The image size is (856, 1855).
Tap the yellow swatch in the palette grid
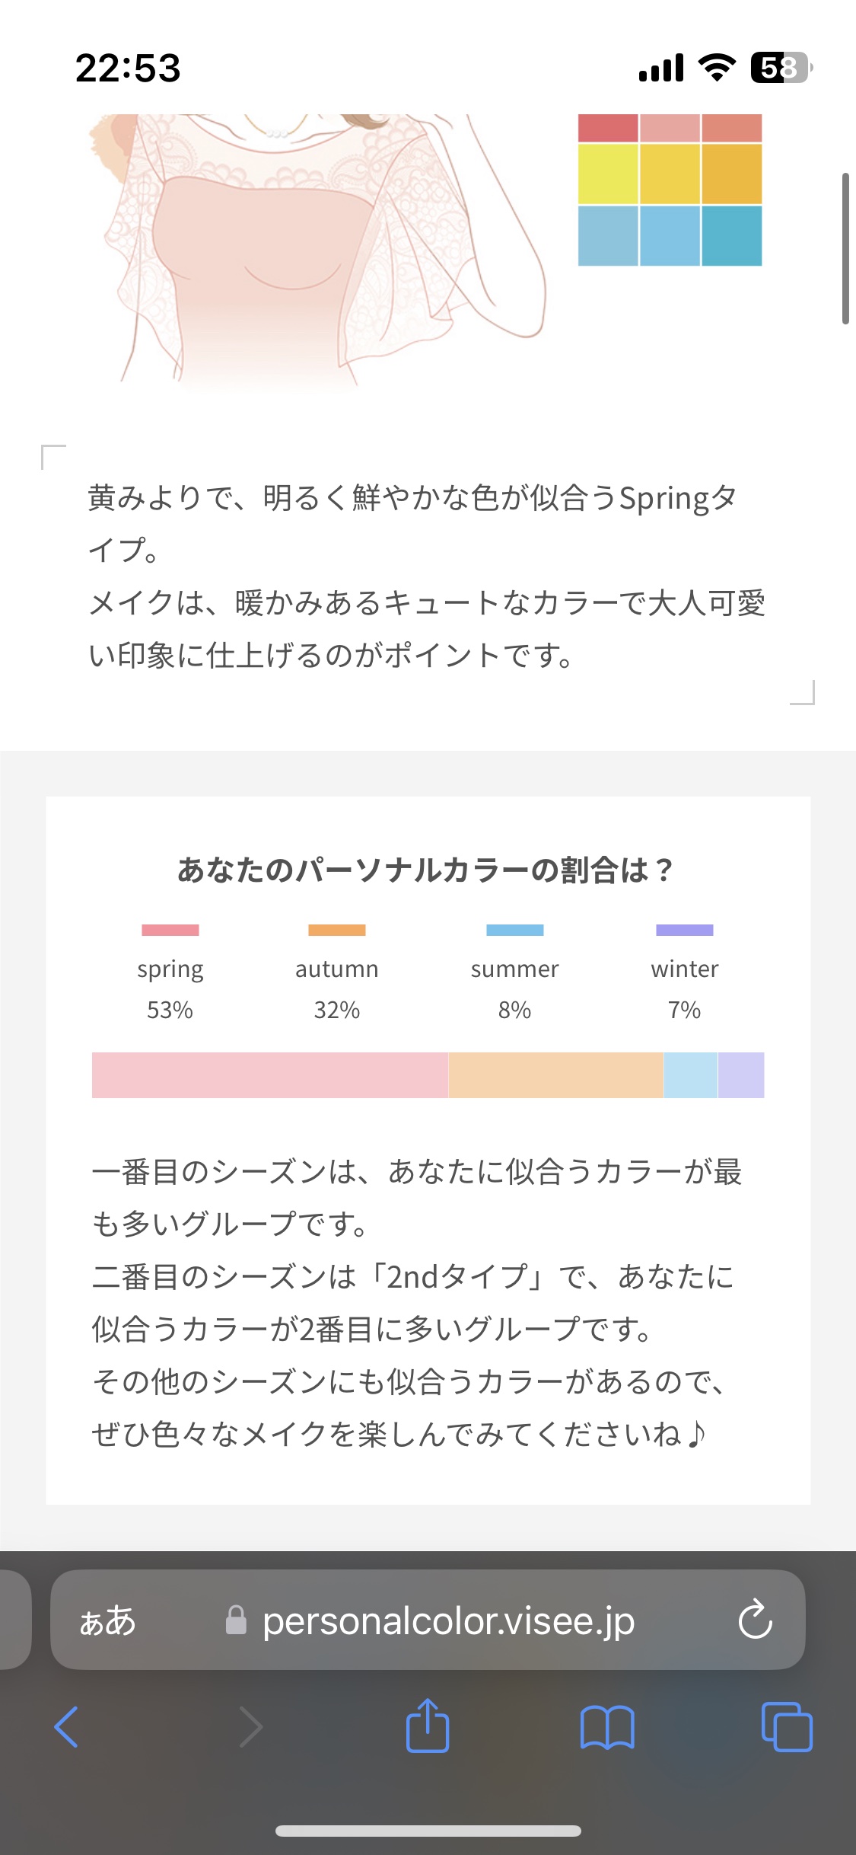click(670, 174)
